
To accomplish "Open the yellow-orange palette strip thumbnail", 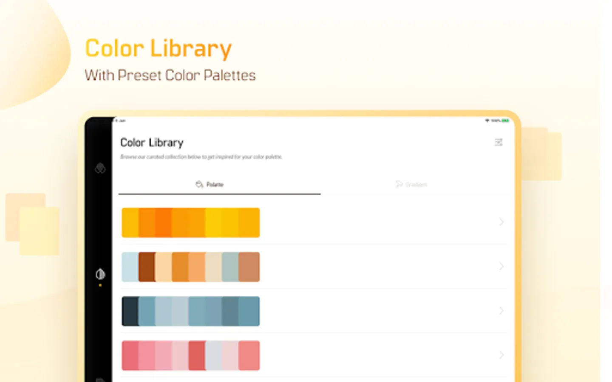I will 190,222.
